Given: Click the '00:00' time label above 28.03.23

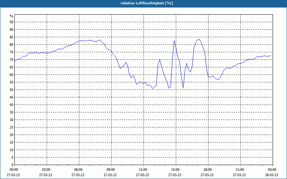Looking at the screenshot, I should (273, 170).
